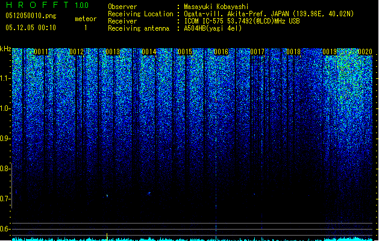The height and width of the screenshot is (241, 379).
Task: Click the yellow meteor detection spike at bottom
Action: pos(107,237)
